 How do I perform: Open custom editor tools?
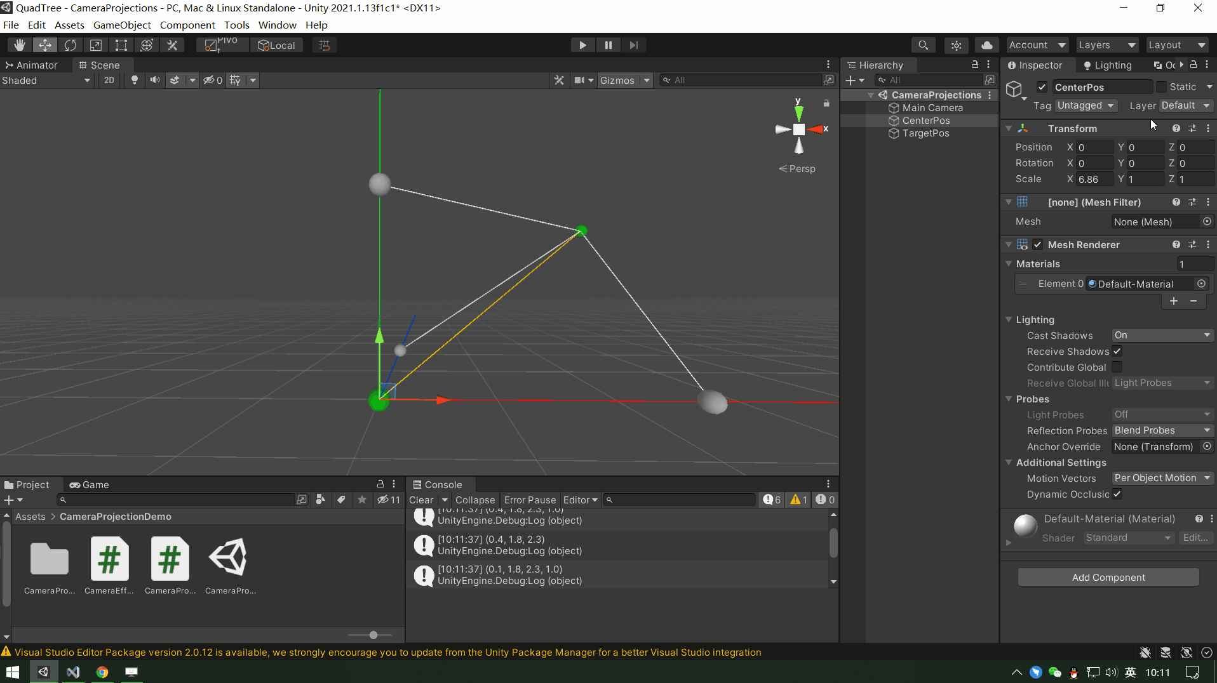click(172, 45)
